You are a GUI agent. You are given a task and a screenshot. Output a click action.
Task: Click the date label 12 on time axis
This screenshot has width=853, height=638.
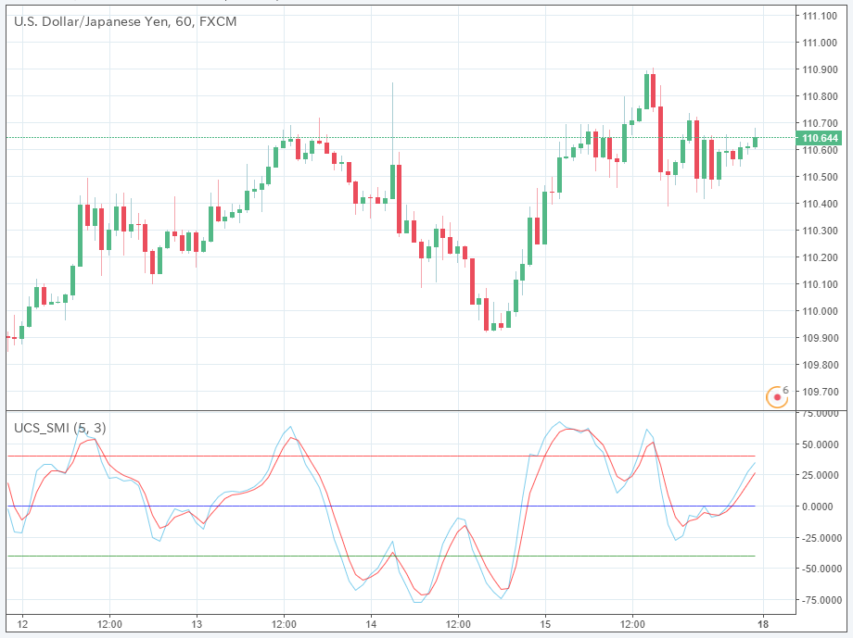point(22,624)
